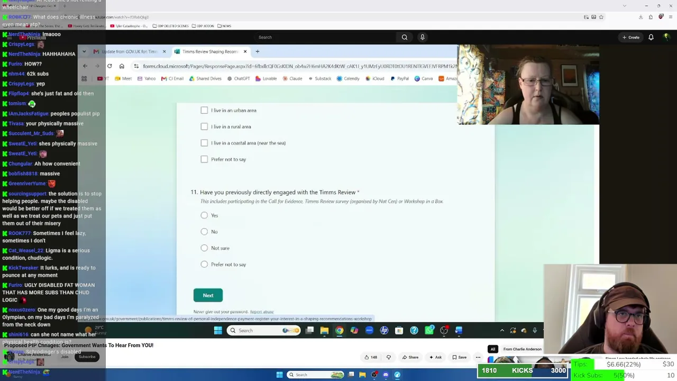Viewport: 677px width, 381px height.
Task: Activate YouTube voice search microphone
Action: coord(422,37)
